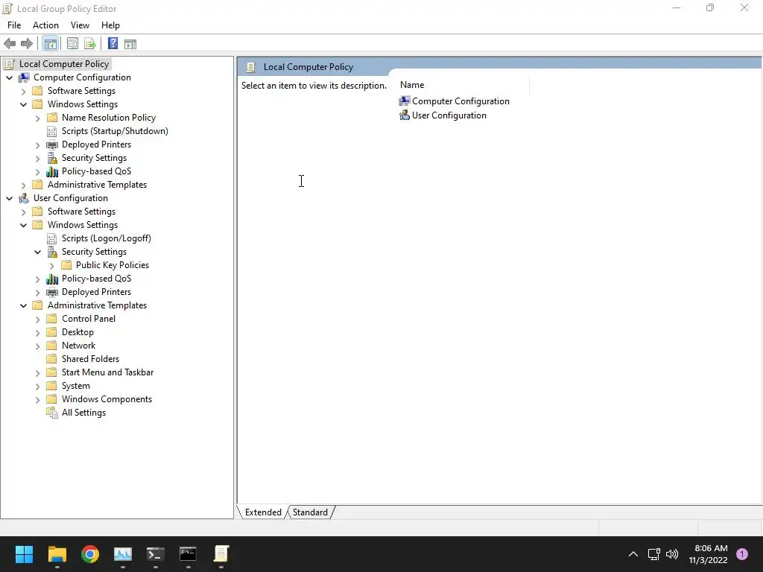Screen dimensions: 763x572
Task: Expand Policy-based QoS under Computer Configuration
Action: [x=37, y=172]
